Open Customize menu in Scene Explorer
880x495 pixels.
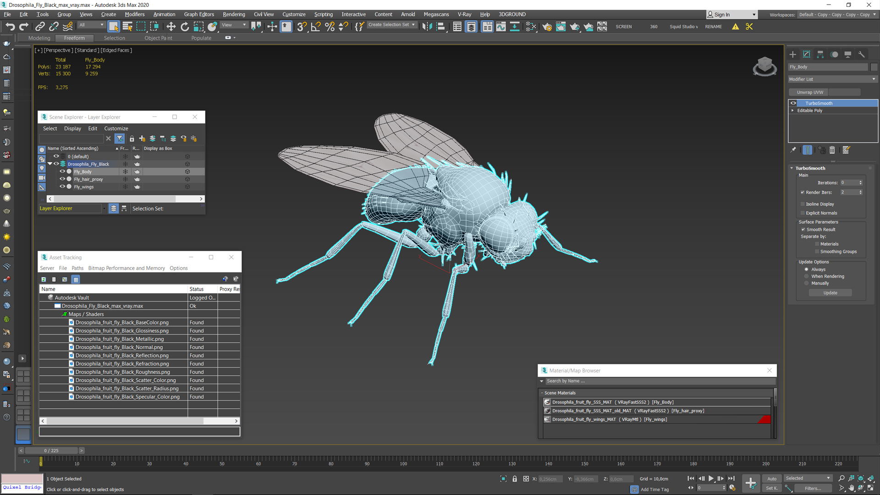click(x=116, y=128)
